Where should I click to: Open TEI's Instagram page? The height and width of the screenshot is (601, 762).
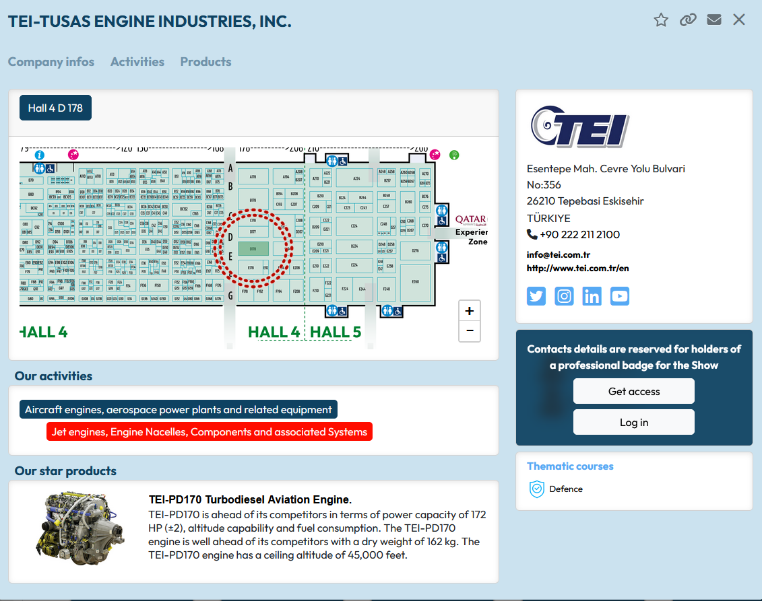click(x=564, y=296)
